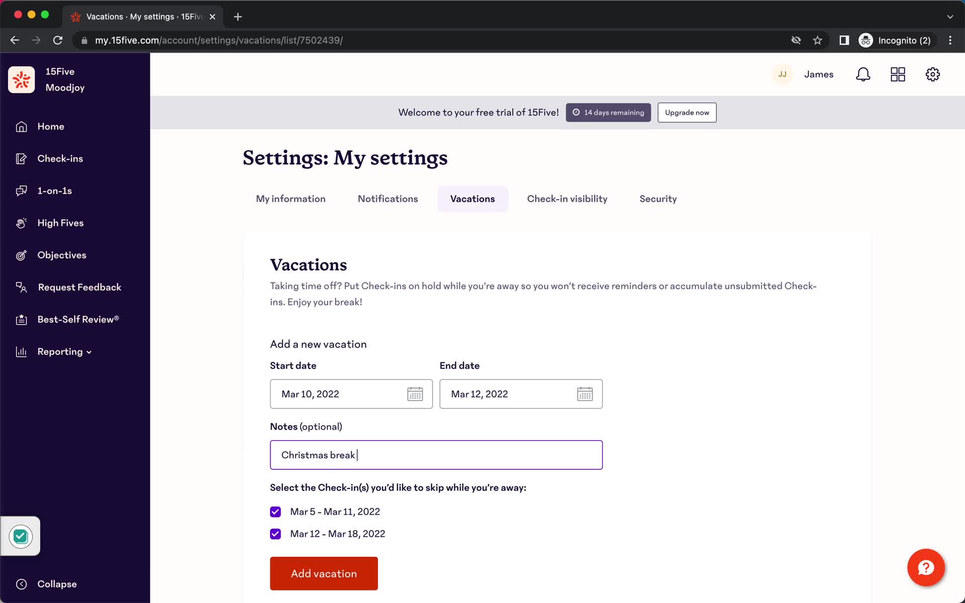
Task: Click Add vacation button
Action: coord(324,573)
